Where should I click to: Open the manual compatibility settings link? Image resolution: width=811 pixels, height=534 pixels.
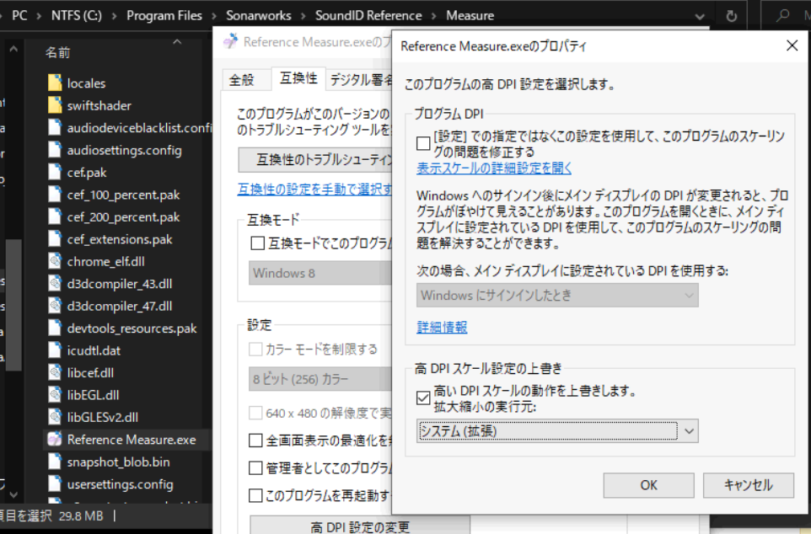314,190
